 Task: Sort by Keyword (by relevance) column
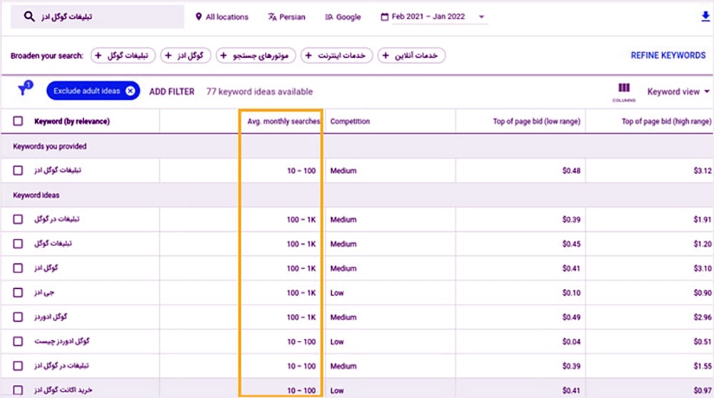72,121
